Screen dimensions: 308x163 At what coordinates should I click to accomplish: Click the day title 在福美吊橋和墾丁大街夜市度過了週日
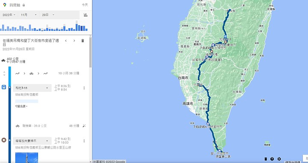(31, 43)
